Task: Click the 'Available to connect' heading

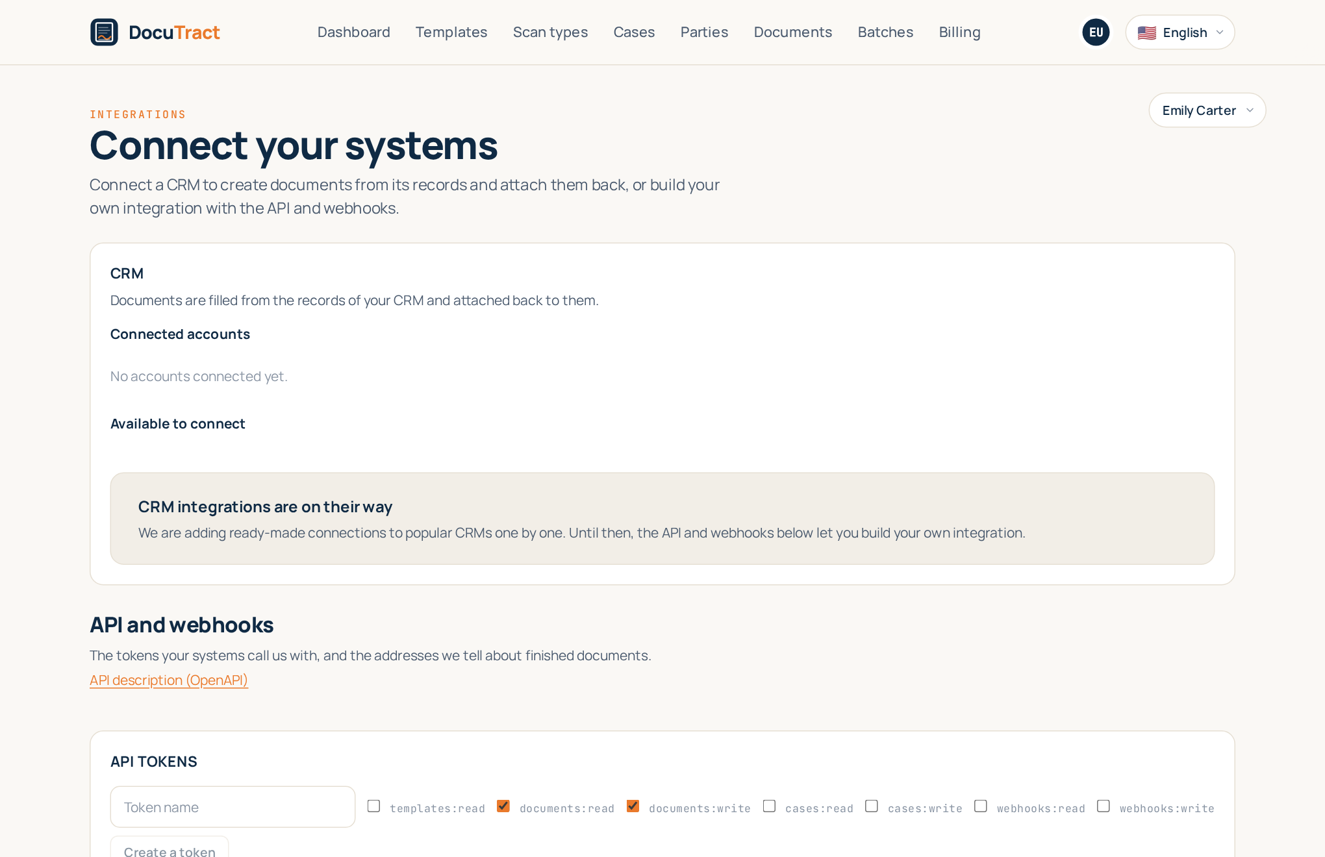Action: point(177,424)
